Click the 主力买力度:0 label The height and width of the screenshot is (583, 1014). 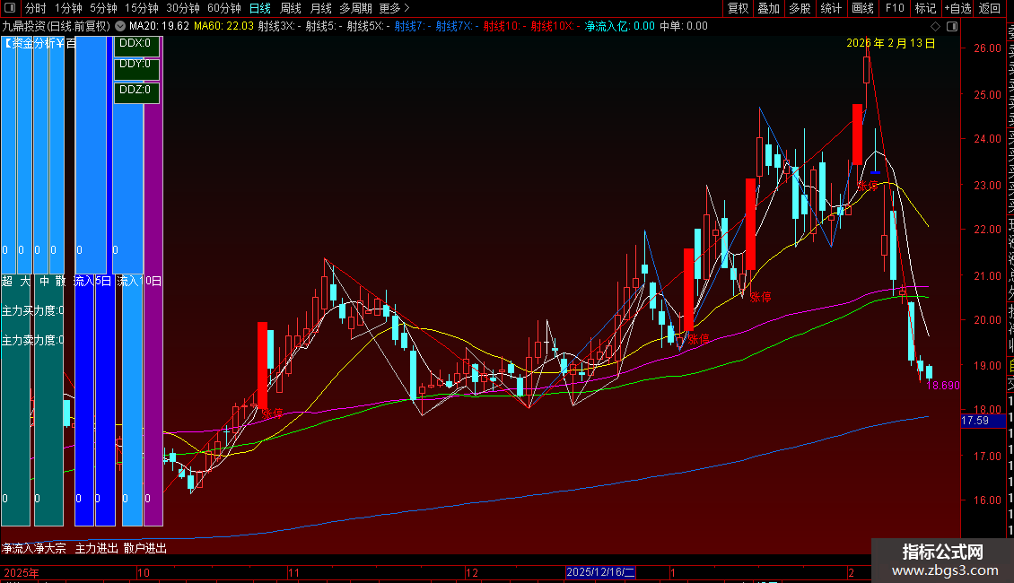tap(32, 311)
